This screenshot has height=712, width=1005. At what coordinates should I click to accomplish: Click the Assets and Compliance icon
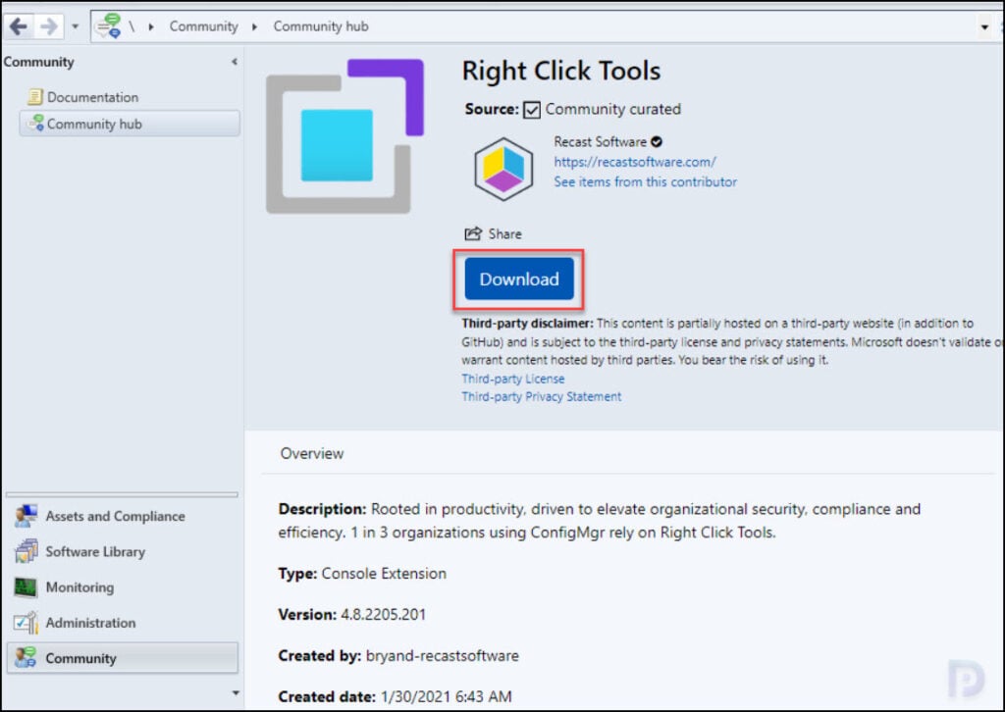26,516
